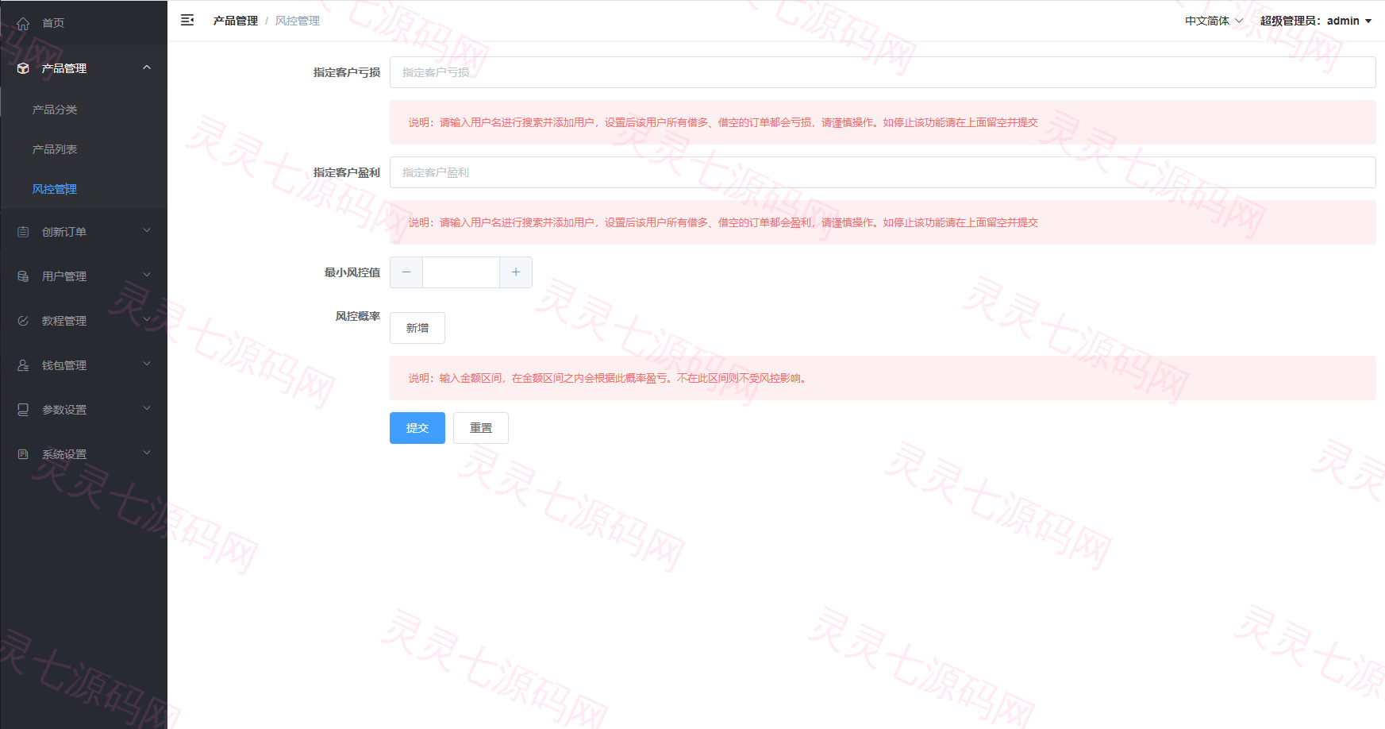Click the home icon in sidebar
Screen dimensions: 1385x729
point(23,24)
